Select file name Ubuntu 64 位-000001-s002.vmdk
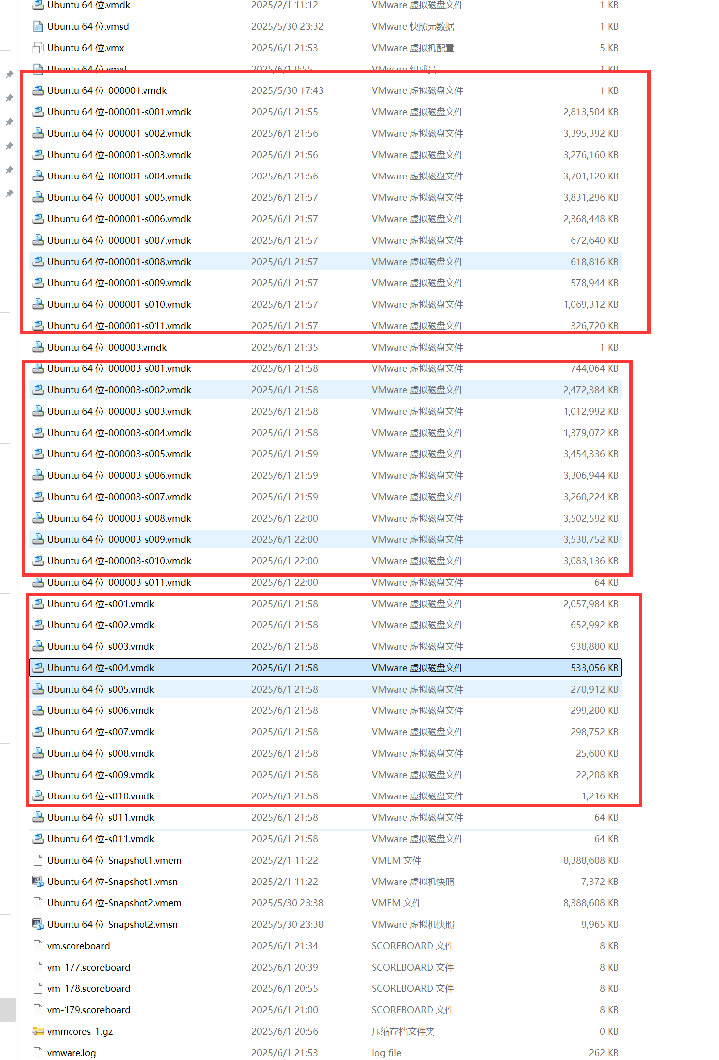719x1060 pixels. (x=119, y=133)
